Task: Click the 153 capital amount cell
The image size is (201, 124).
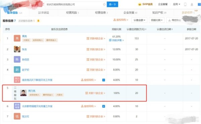Action: tap(137, 38)
